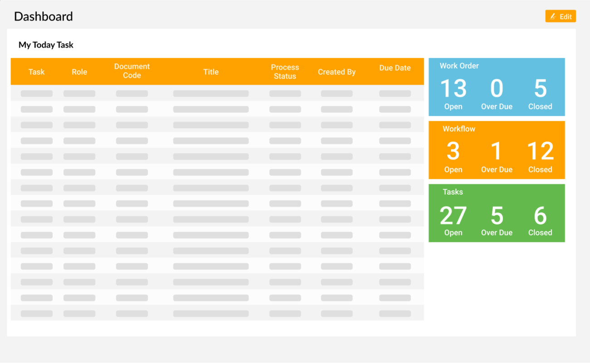590x363 pixels.
Task: Open Tasks open count 27
Action: (x=453, y=216)
